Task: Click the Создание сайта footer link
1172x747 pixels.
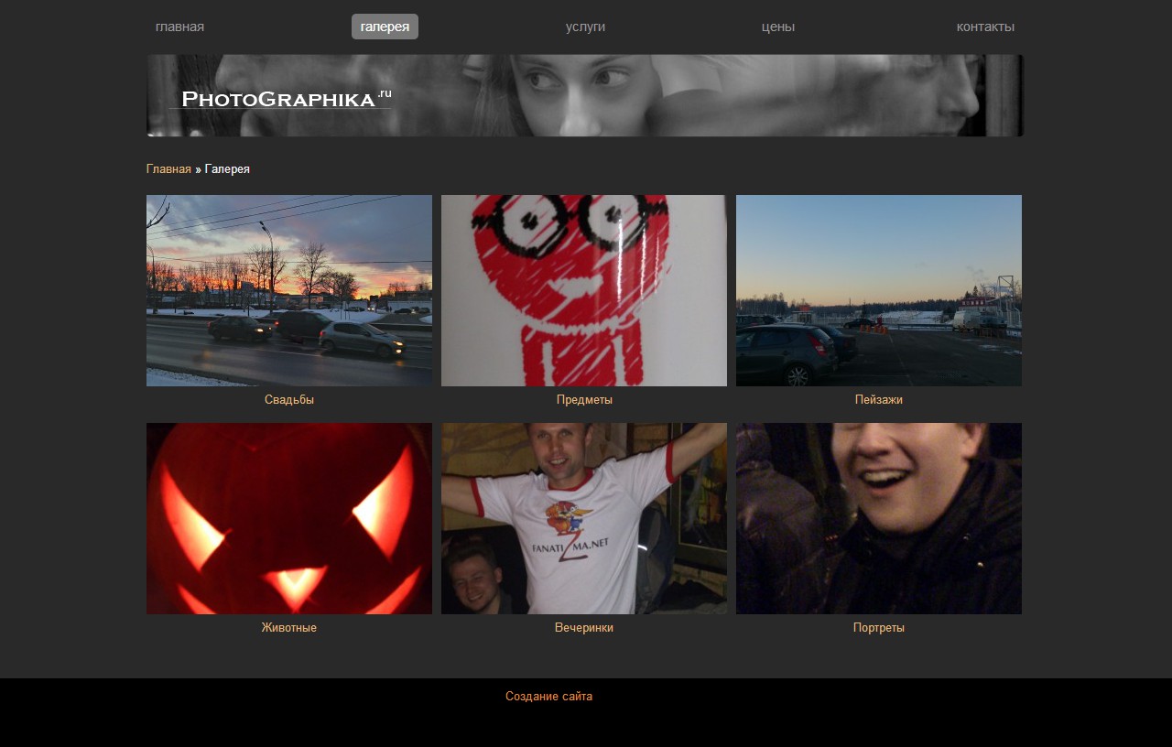Action: click(x=548, y=697)
